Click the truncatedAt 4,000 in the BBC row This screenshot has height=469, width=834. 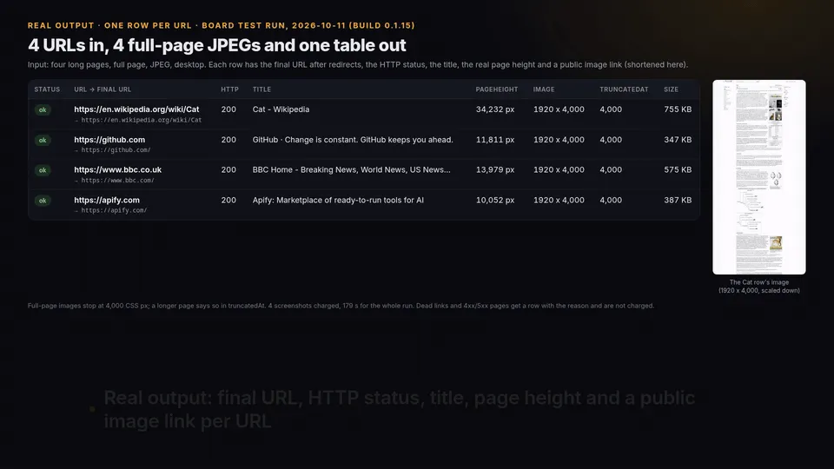611,169
